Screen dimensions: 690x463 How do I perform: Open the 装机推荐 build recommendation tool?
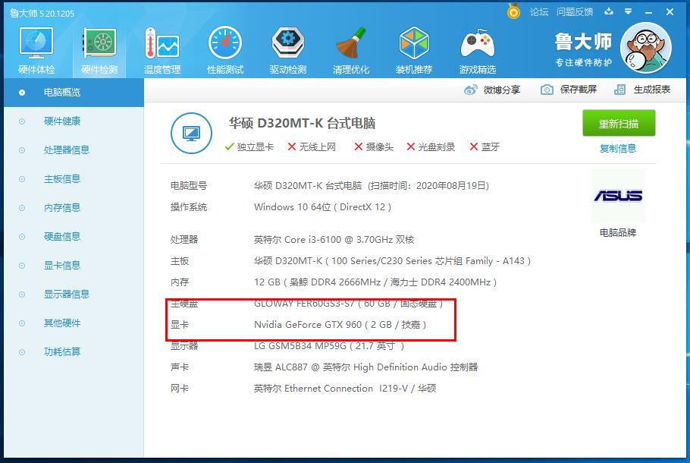414,49
